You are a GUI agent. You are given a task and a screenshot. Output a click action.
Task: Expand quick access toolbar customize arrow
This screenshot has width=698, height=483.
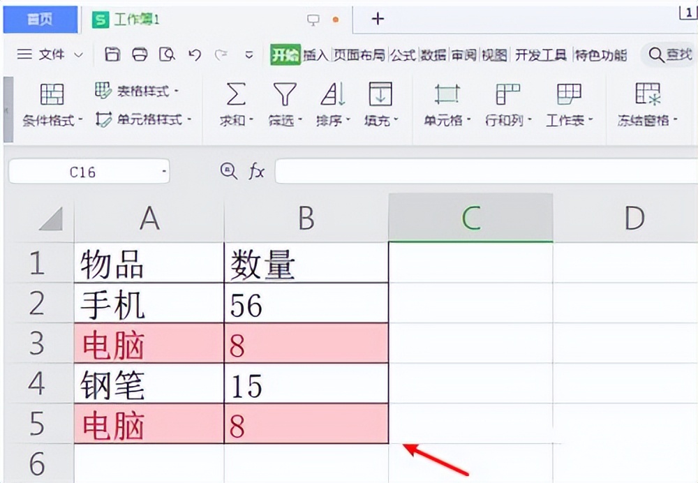249,55
